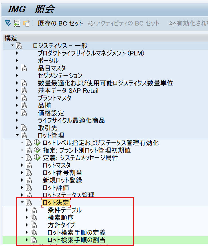This screenshot has width=208, height=246.
Task: Expand the プロダクトライフサイクルマネジメント (PLM) node
Action: coord(17,53)
